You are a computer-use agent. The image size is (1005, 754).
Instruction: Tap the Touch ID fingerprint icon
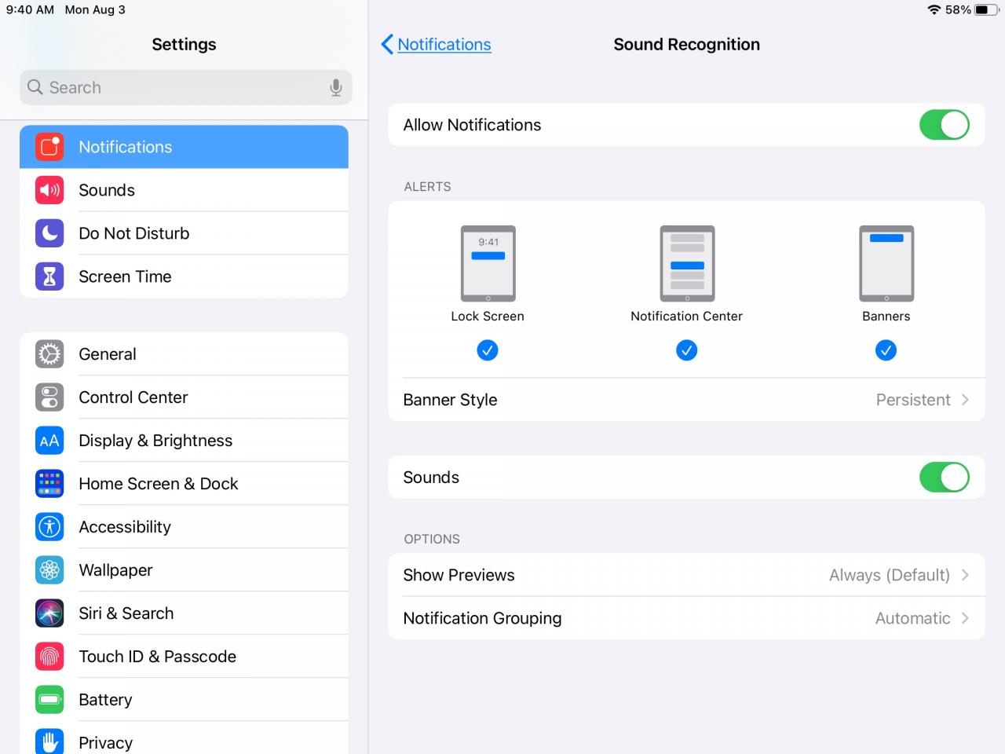49,657
